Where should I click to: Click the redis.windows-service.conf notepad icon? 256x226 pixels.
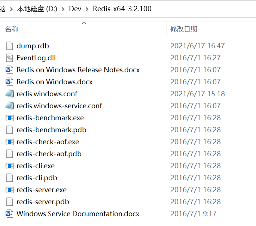(9, 106)
